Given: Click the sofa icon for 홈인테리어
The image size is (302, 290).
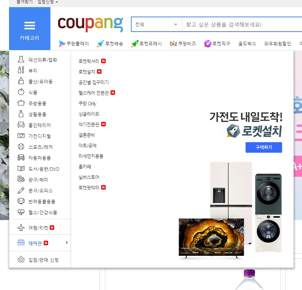Looking at the screenshot, I should 21,125.
